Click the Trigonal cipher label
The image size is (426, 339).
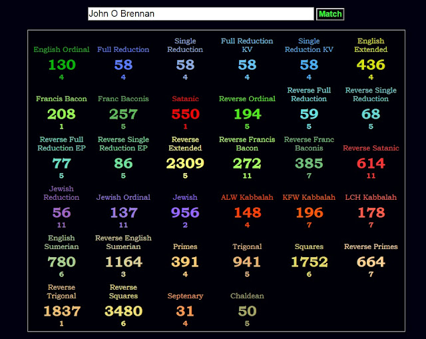pyautogui.click(x=247, y=246)
